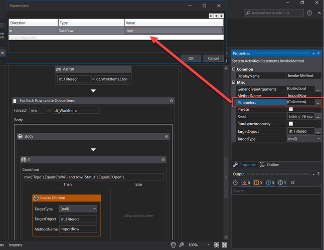Viewport: 324px width, 250px height.
Task: Click the zoom magnifier icon in designer footer
Action: [x=182, y=245]
